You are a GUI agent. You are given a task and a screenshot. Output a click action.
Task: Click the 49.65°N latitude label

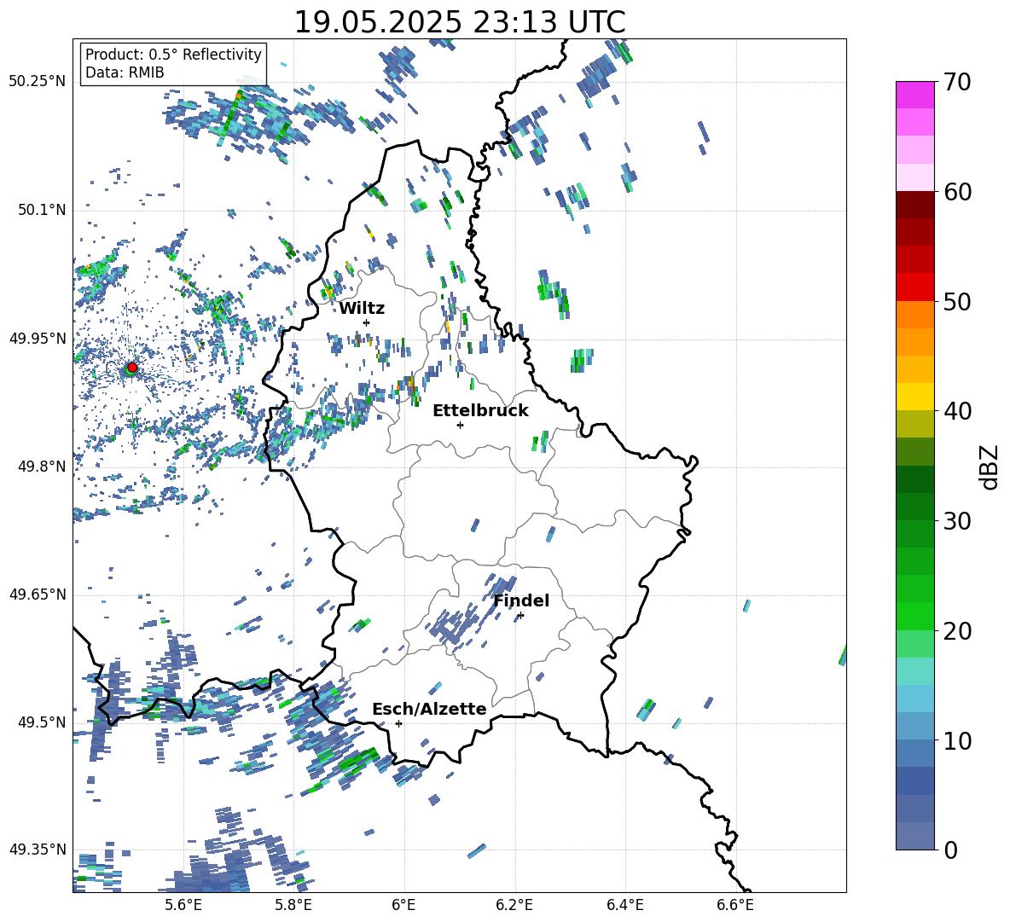38,594
